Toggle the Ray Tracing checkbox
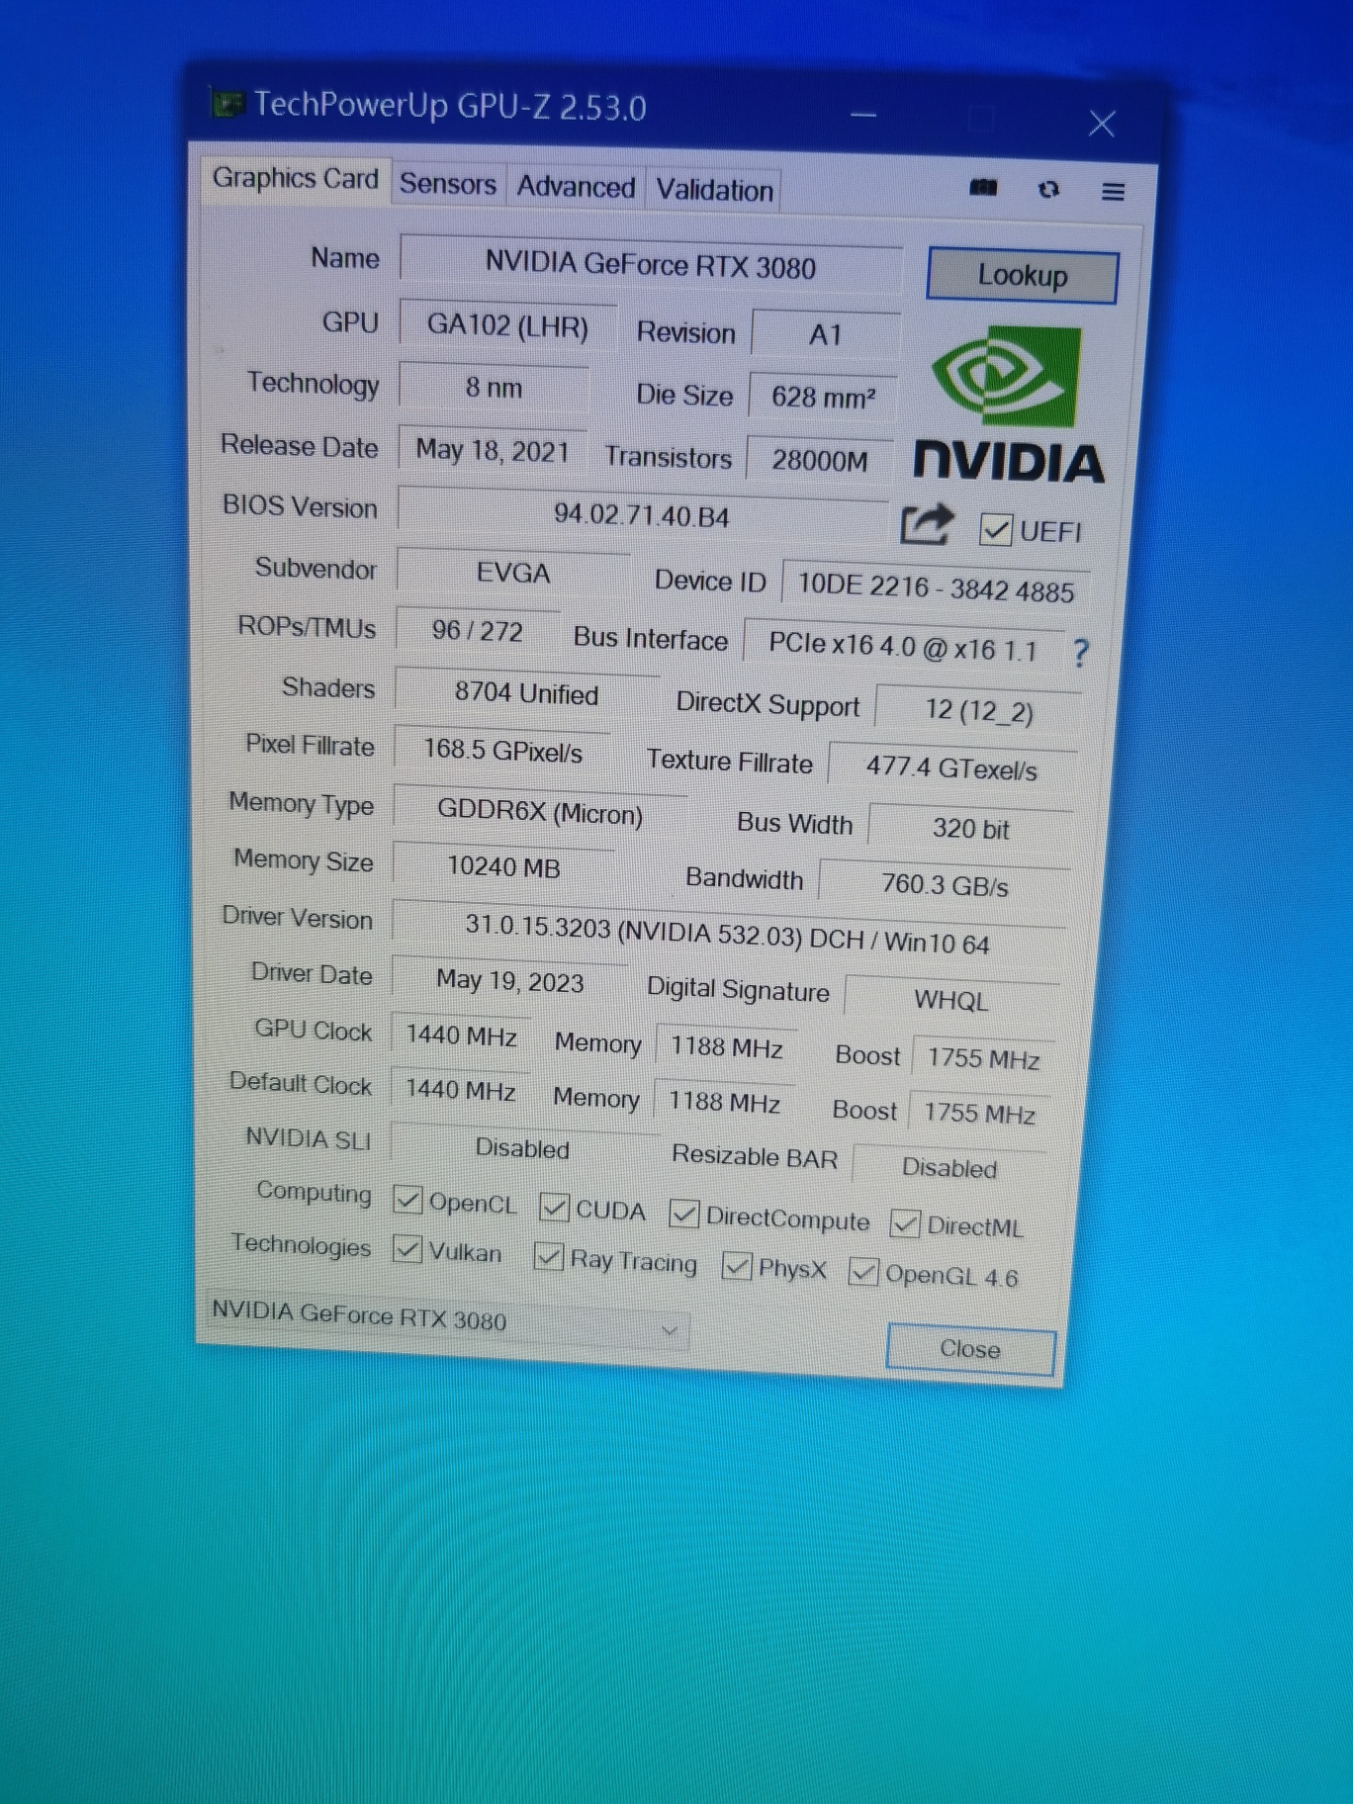Viewport: 1353px width, 1804px height. pyautogui.click(x=549, y=1257)
